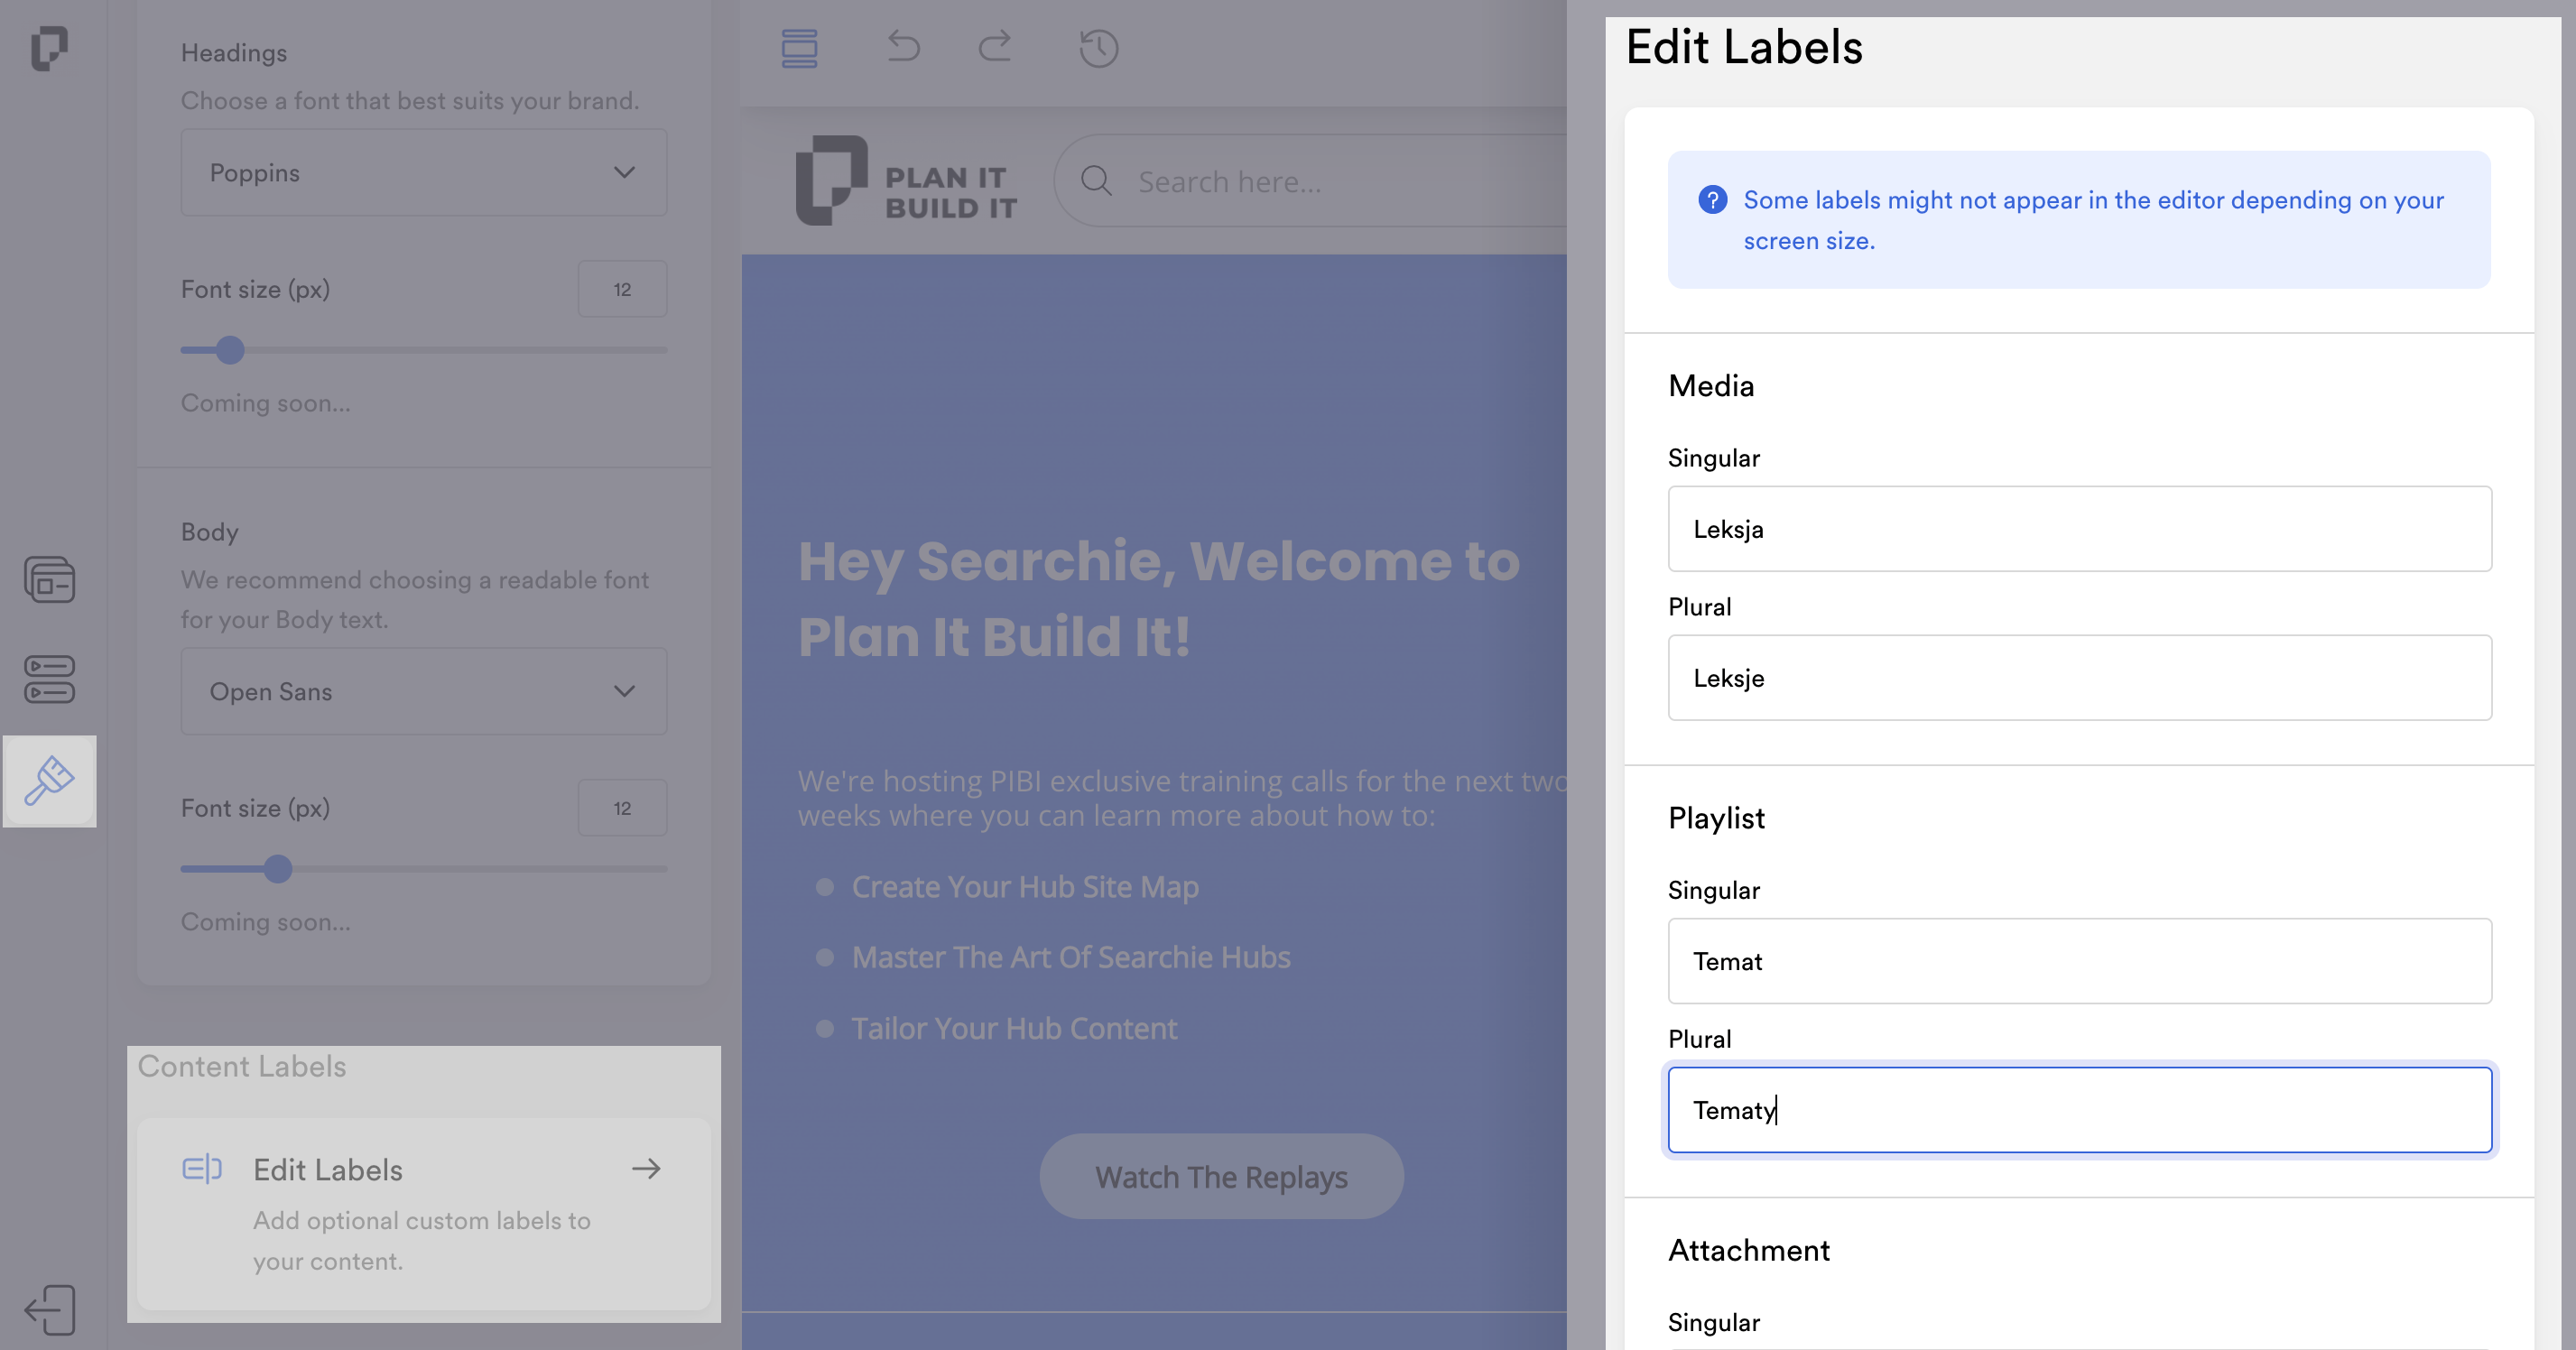This screenshot has height=1350, width=2576.
Task: Open the version history clock icon
Action: tap(1098, 48)
